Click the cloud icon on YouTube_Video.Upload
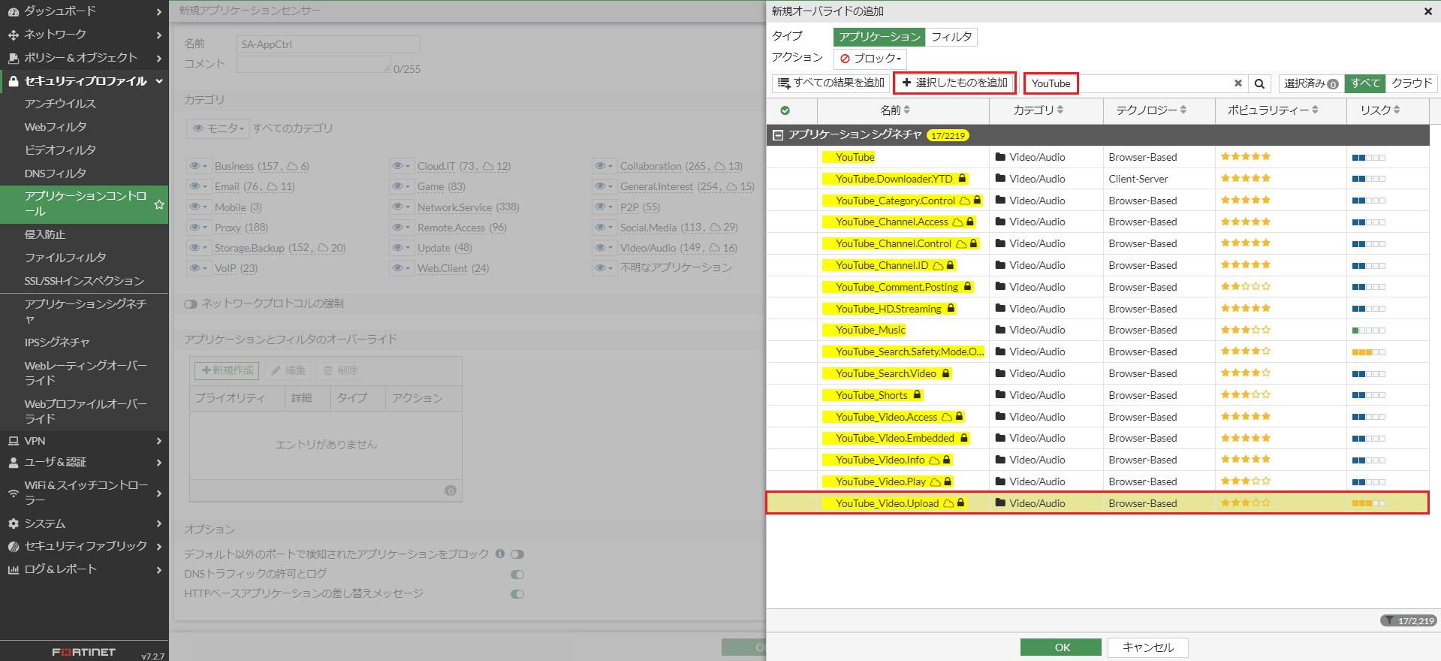The width and height of the screenshot is (1441, 661). (948, 503)
